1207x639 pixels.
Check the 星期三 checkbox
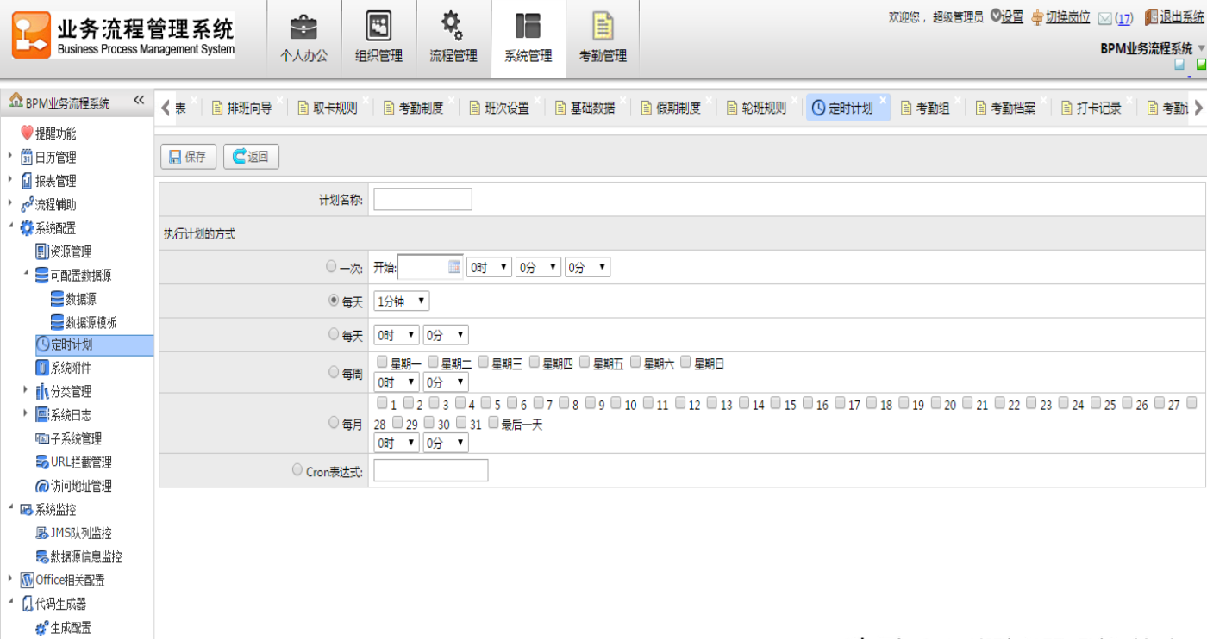pyautogui.click(x=484, y=363)
